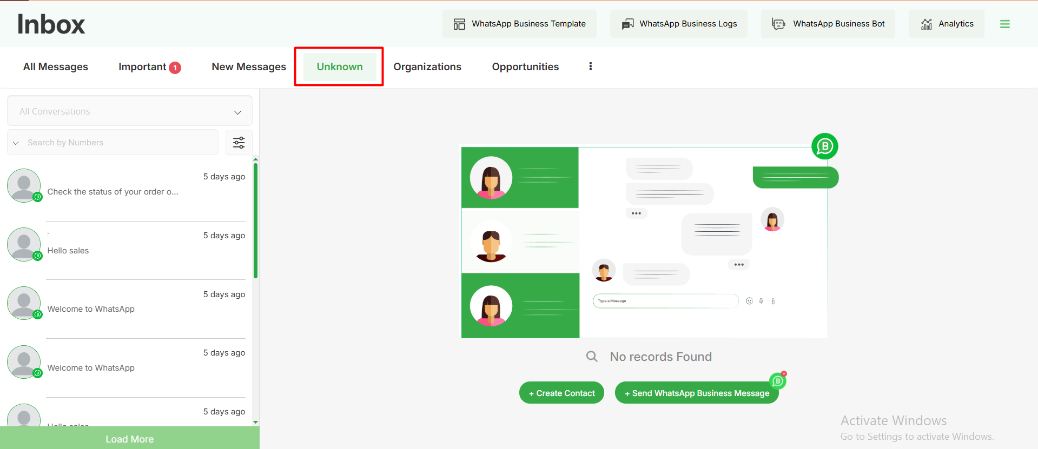Switch to Organizations tab
1038x449 pixels.
[427, 66]
